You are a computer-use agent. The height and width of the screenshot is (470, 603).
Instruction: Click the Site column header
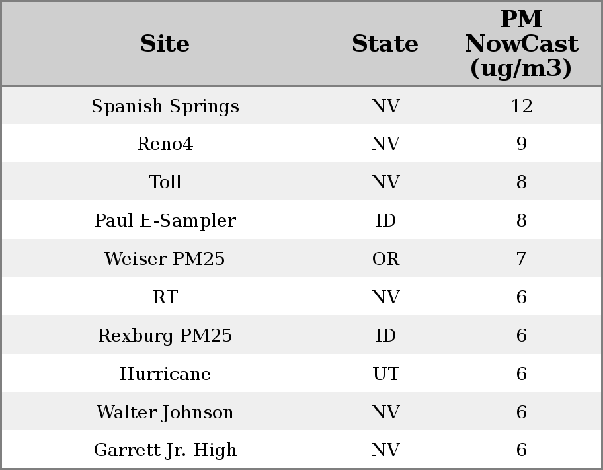tap(165, 44)
